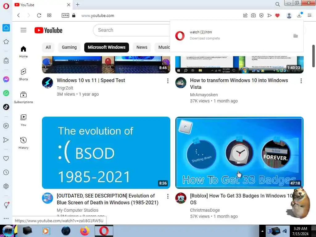Focus the YouTube Search box
The image size is (316, 237).
click(x=132, y=30)
